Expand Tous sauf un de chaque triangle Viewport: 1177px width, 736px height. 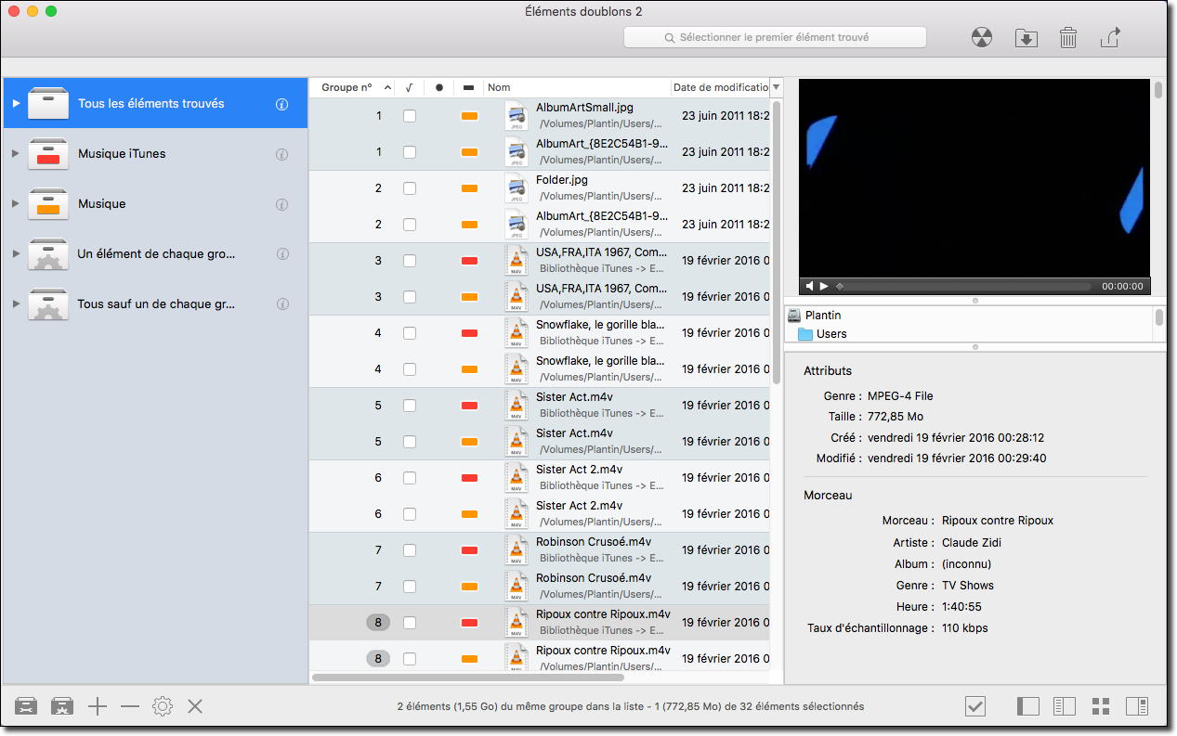coord(16,304)
